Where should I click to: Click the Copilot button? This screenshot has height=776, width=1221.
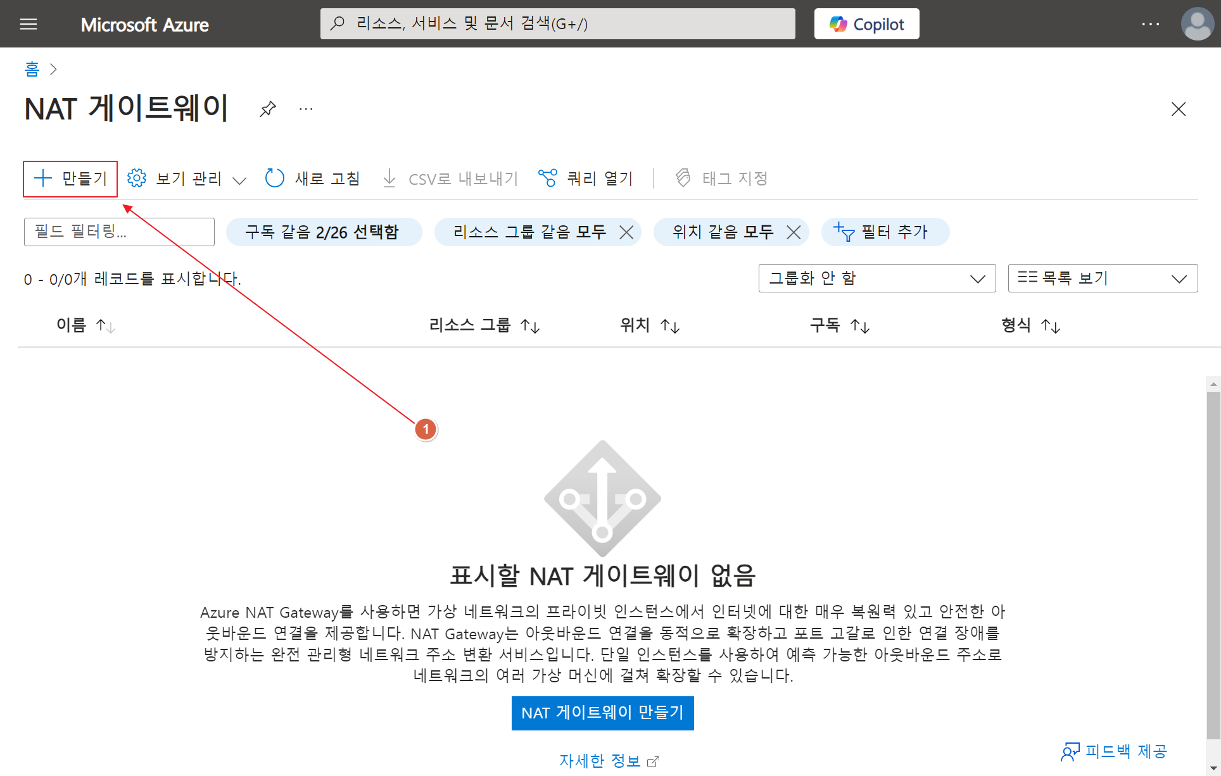point(866,24)
